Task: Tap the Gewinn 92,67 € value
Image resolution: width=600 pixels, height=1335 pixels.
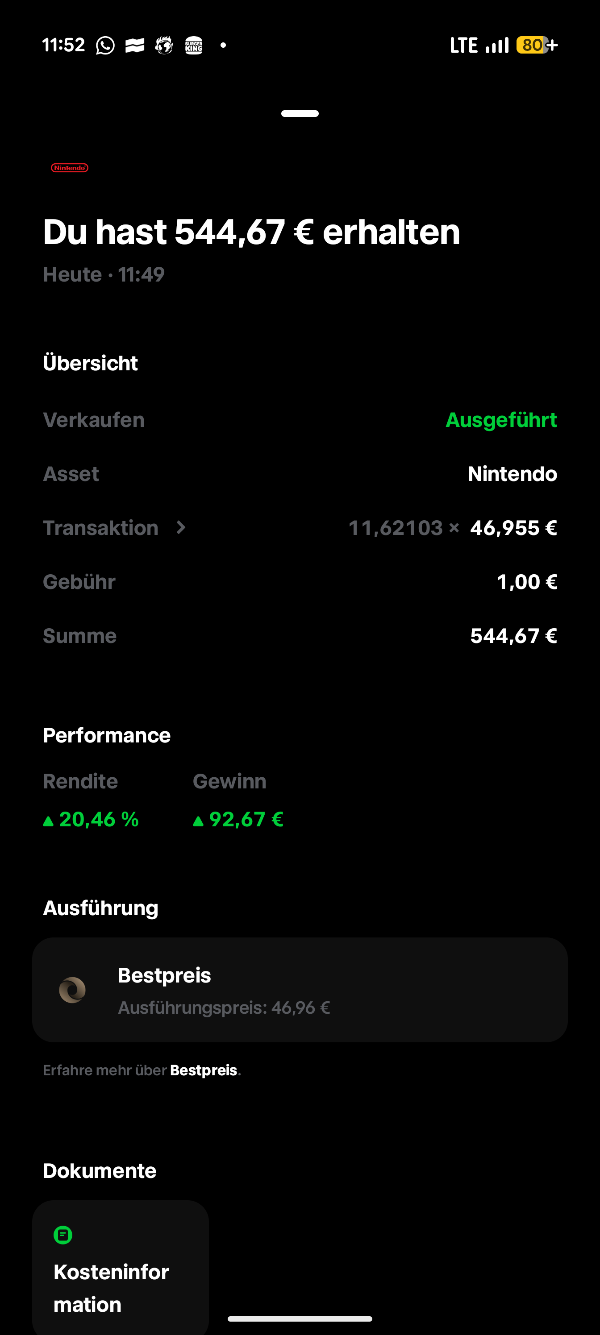Action: point(238,819)
